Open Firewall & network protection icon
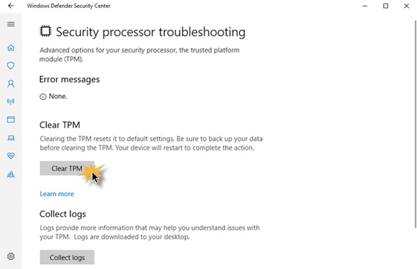Viewport: 417px width, 269px height. click(x=11, y=102)
